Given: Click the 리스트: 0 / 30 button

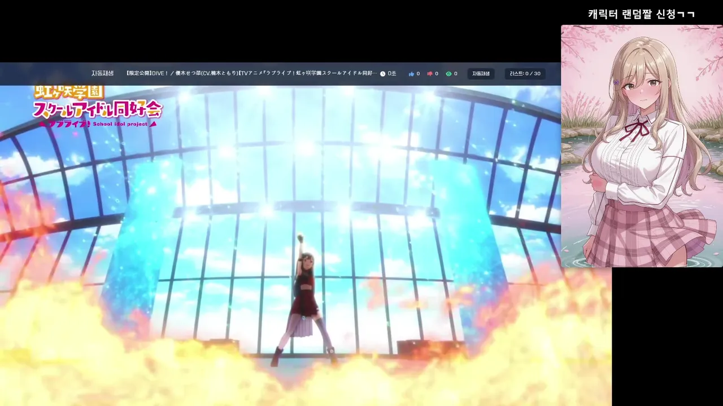Looking at the screenshot, I should point(525,74).
